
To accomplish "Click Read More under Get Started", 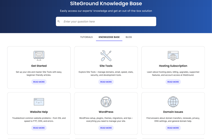I will coord(39,82).
